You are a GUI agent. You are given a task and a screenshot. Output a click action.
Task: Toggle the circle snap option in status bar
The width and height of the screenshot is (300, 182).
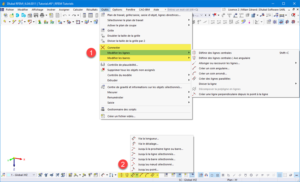click(251, 175)
